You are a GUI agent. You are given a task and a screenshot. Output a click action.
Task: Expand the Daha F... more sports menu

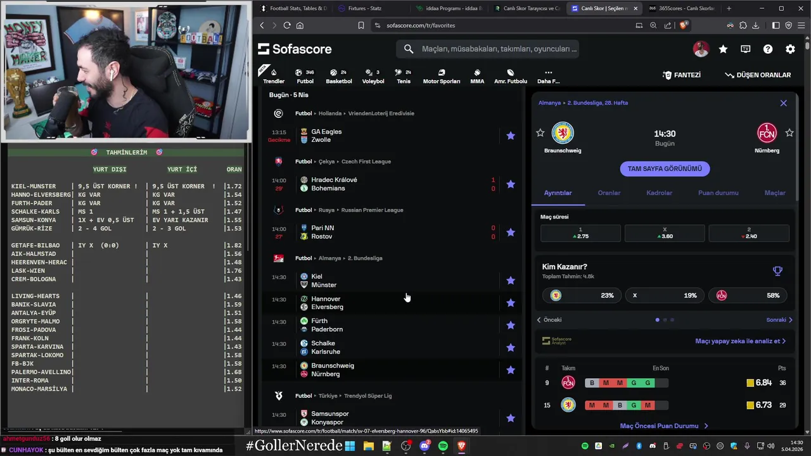point(548,75)
